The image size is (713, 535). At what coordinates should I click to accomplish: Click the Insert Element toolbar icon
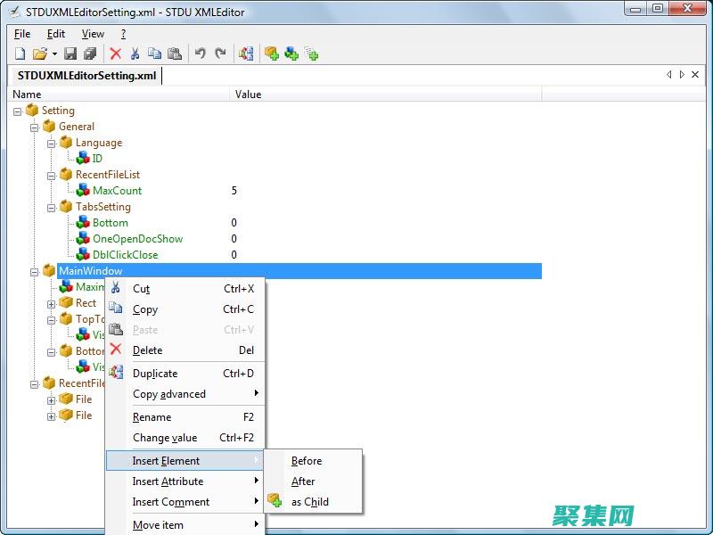pos(271,53)
